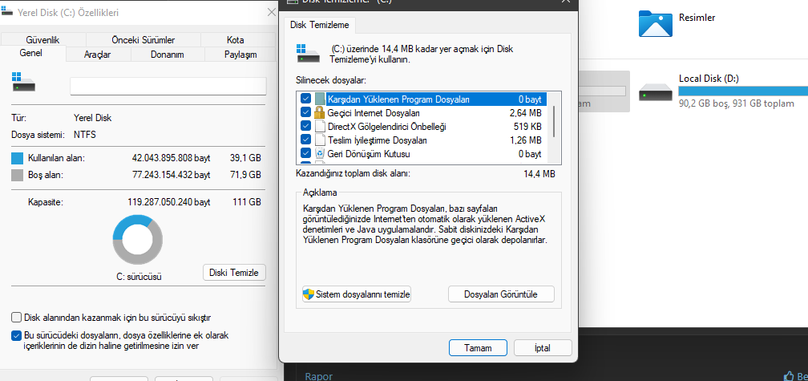Click the 90,2 GB boş, 931 GB toplam text

pyautogui.click(x=737, y=103)
